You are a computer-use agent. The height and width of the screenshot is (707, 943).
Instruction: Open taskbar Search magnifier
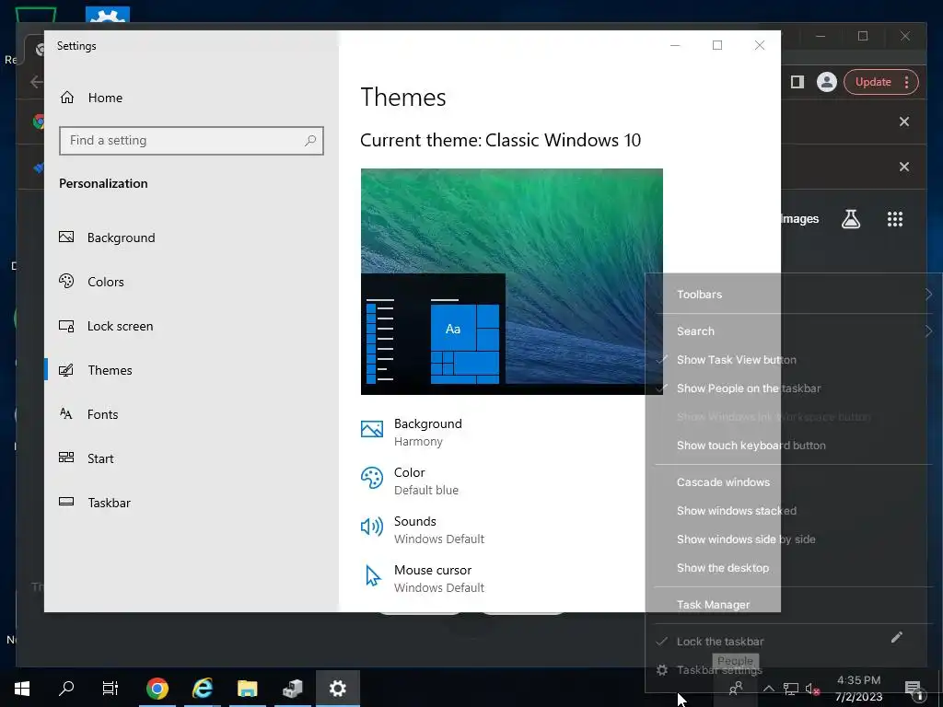point(66,689)
